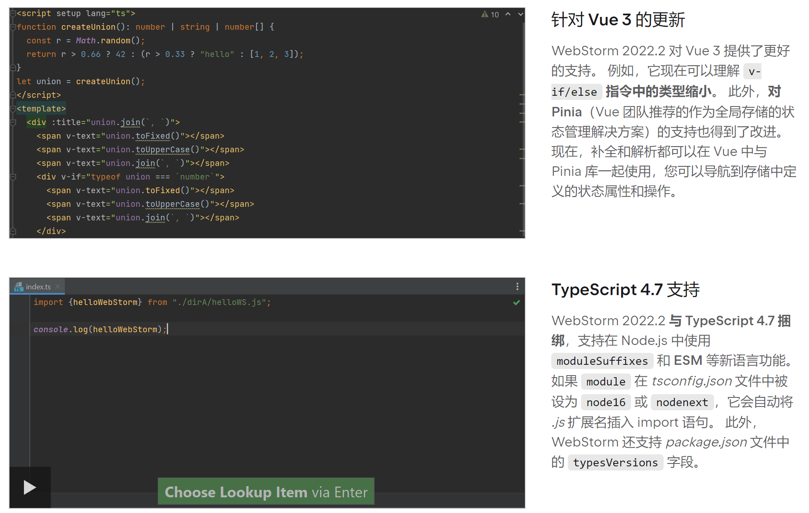Click the first 'toUpperCase' underlined method call
809x513 pixels.
point(163,149)
